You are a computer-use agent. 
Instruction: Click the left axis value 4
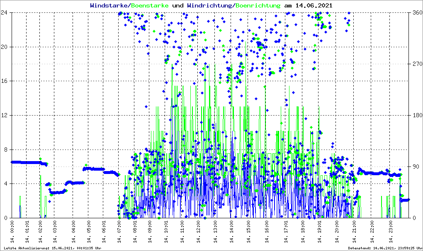point(6,183)
